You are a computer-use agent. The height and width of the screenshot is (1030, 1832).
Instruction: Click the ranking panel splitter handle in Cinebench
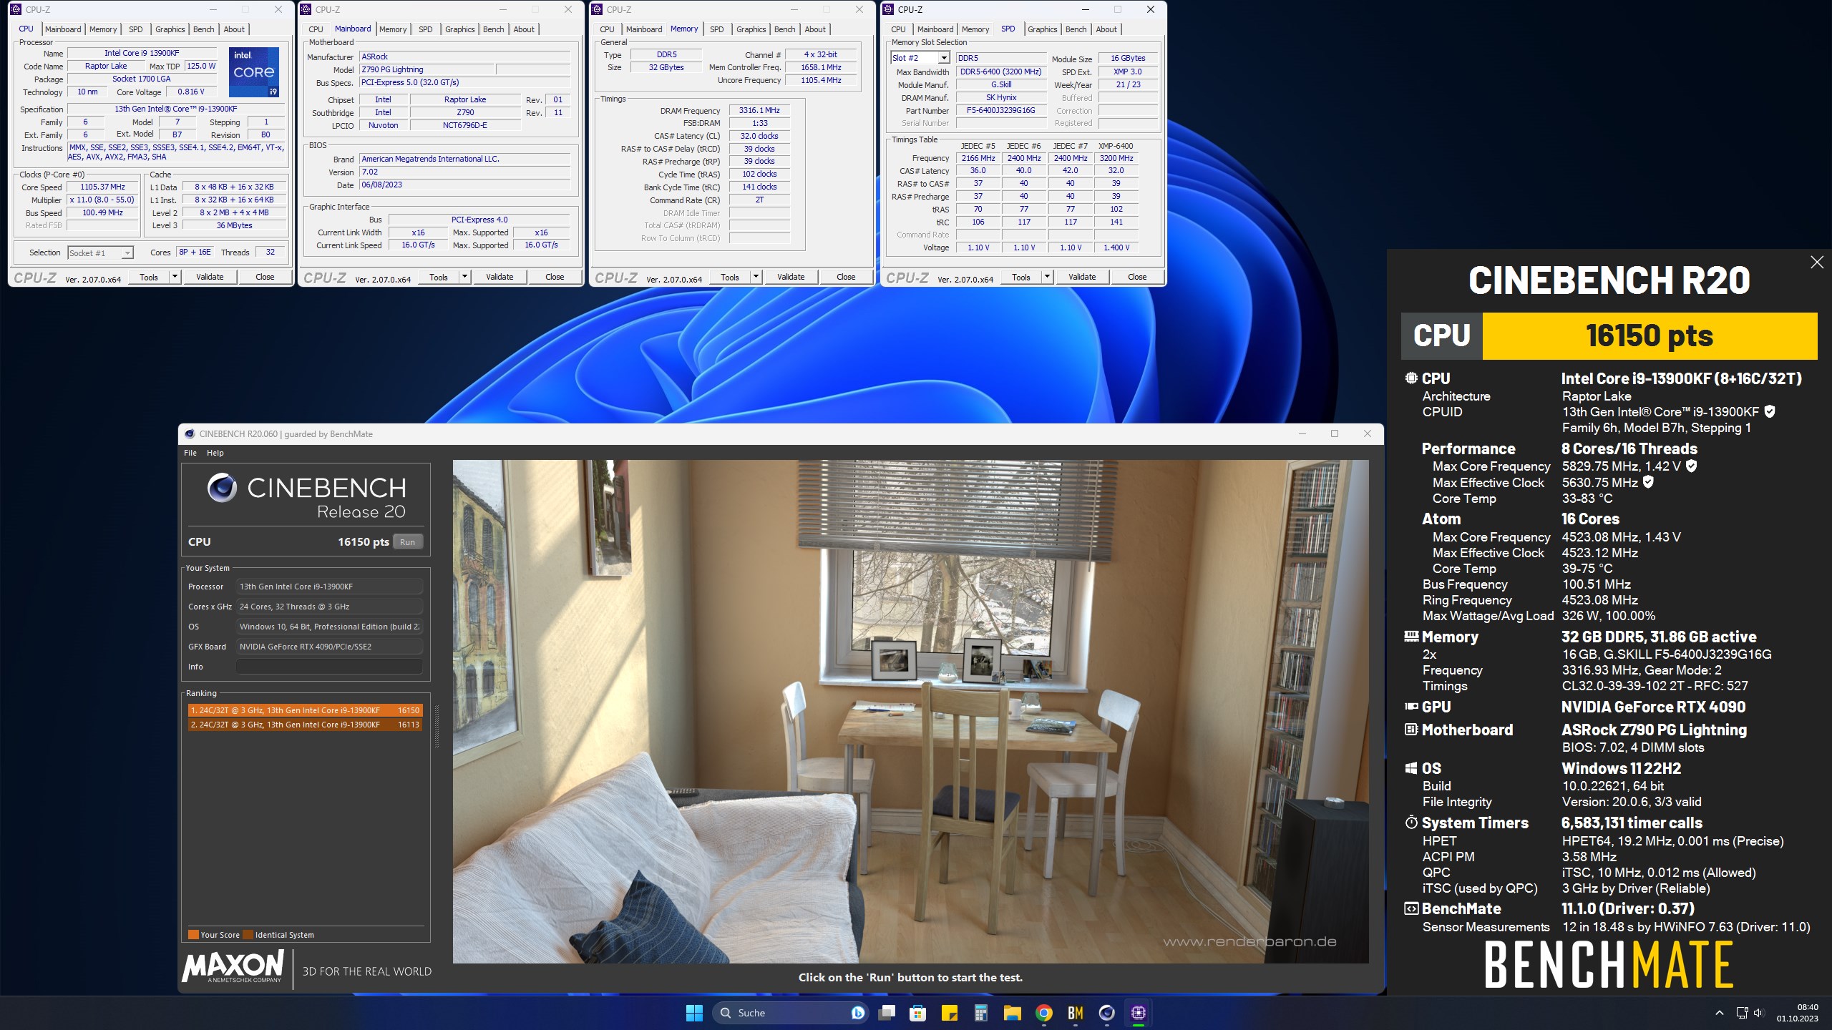[437, 725]
